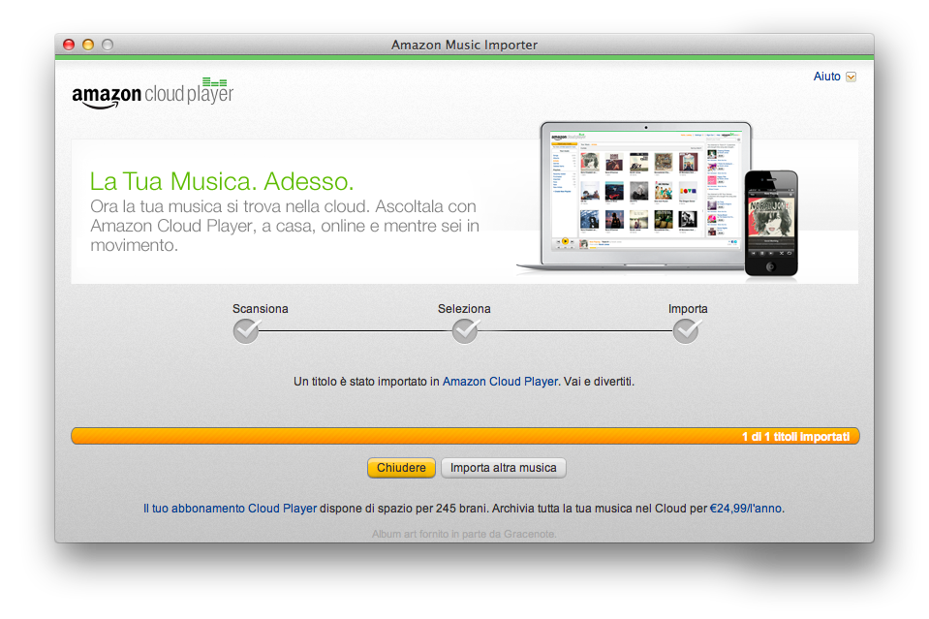Screen dimensions: 929x619
Task: Click the Gracenote album art credit text
Action: pyautogui.click(x=464, y=534)
